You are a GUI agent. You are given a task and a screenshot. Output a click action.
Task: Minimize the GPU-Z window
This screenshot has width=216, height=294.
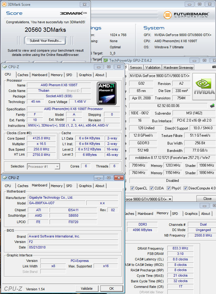pyautogui.click(x=194, y=61)
